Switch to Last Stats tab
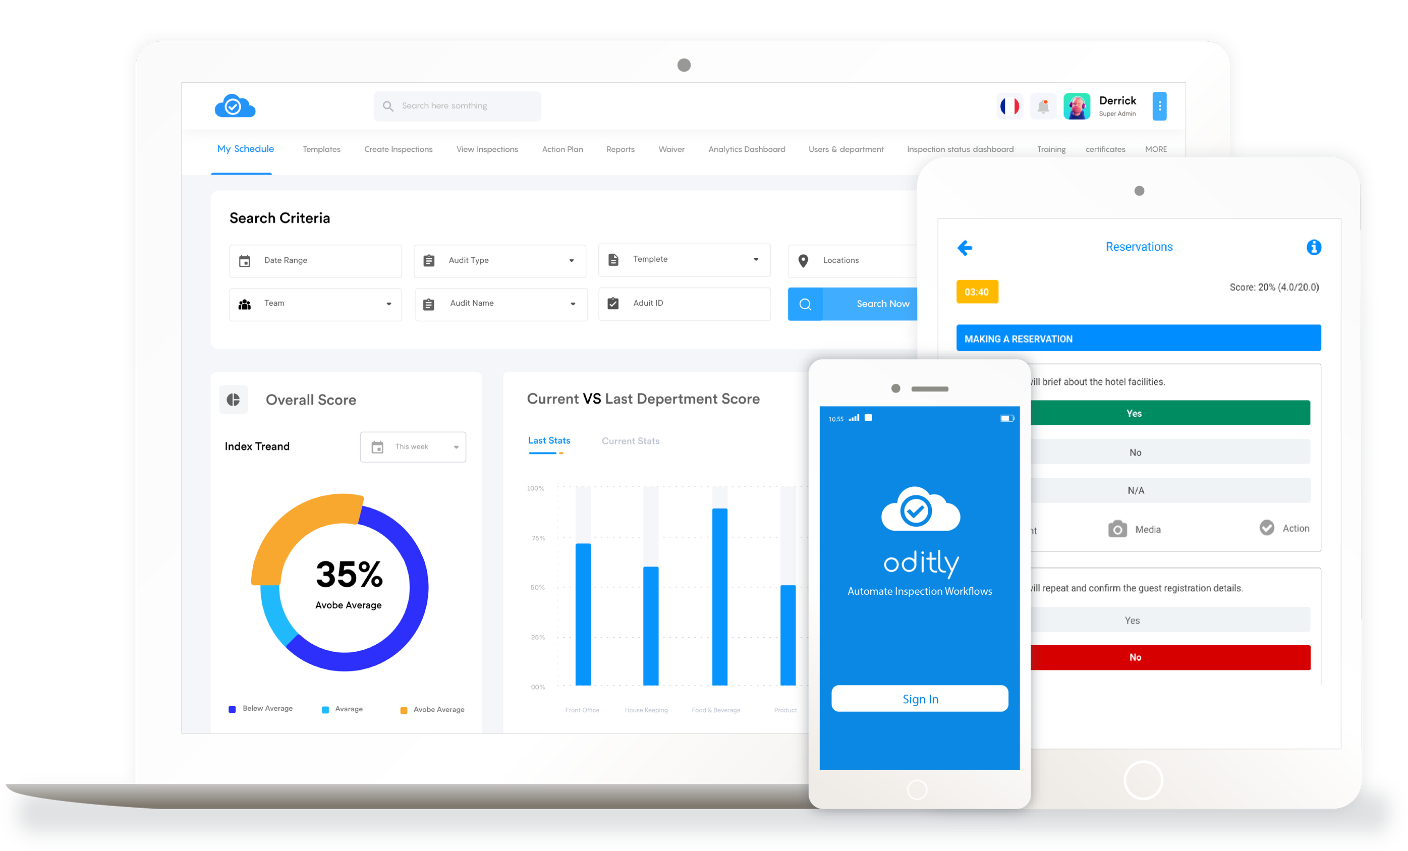Viewport: 1408px width, 851px height. click(548, 440)
